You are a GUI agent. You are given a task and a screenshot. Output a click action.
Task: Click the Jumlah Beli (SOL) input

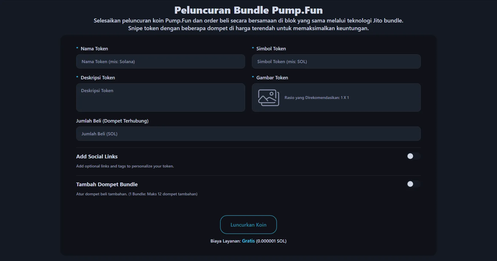coord(248,134)
